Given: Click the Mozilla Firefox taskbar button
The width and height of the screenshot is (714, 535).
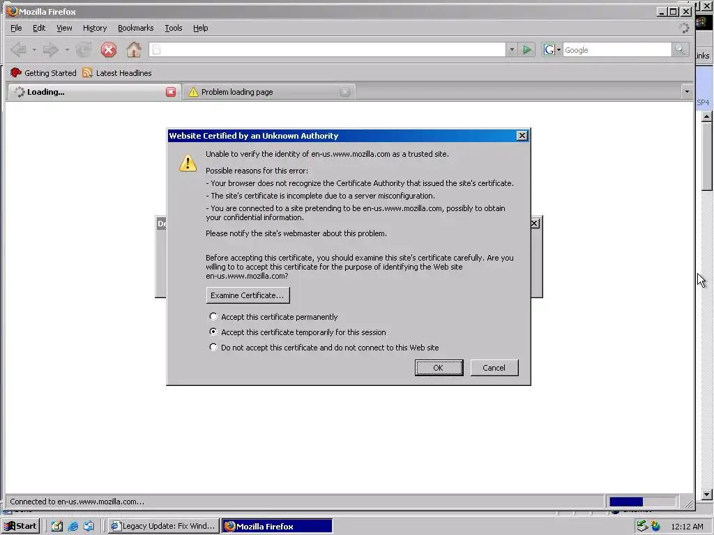Looking at the screenshot, I should (x=277, y=526).
